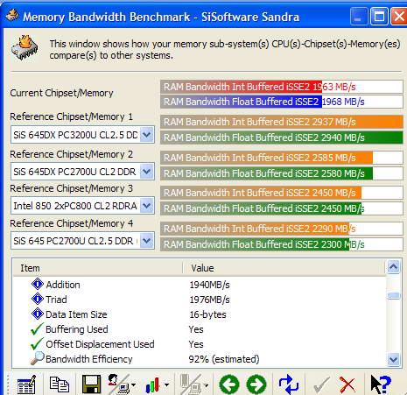Open Reference Chipset/Memory 2 dropdown
Viewport: 407px width, 395px height.
146,172
